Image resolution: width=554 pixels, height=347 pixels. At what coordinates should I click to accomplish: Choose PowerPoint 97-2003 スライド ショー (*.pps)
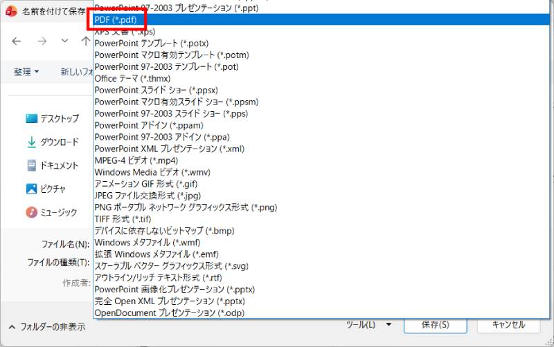click(321, 113)
